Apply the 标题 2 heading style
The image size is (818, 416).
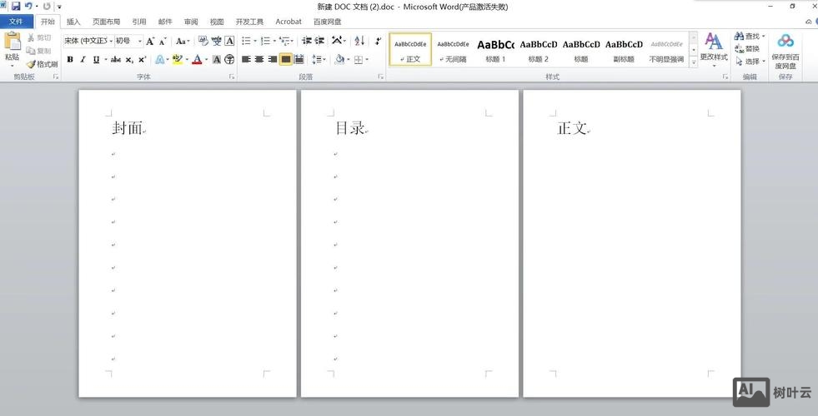[539, 50]
